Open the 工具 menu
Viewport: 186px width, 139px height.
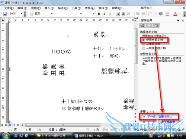[76, 8]
